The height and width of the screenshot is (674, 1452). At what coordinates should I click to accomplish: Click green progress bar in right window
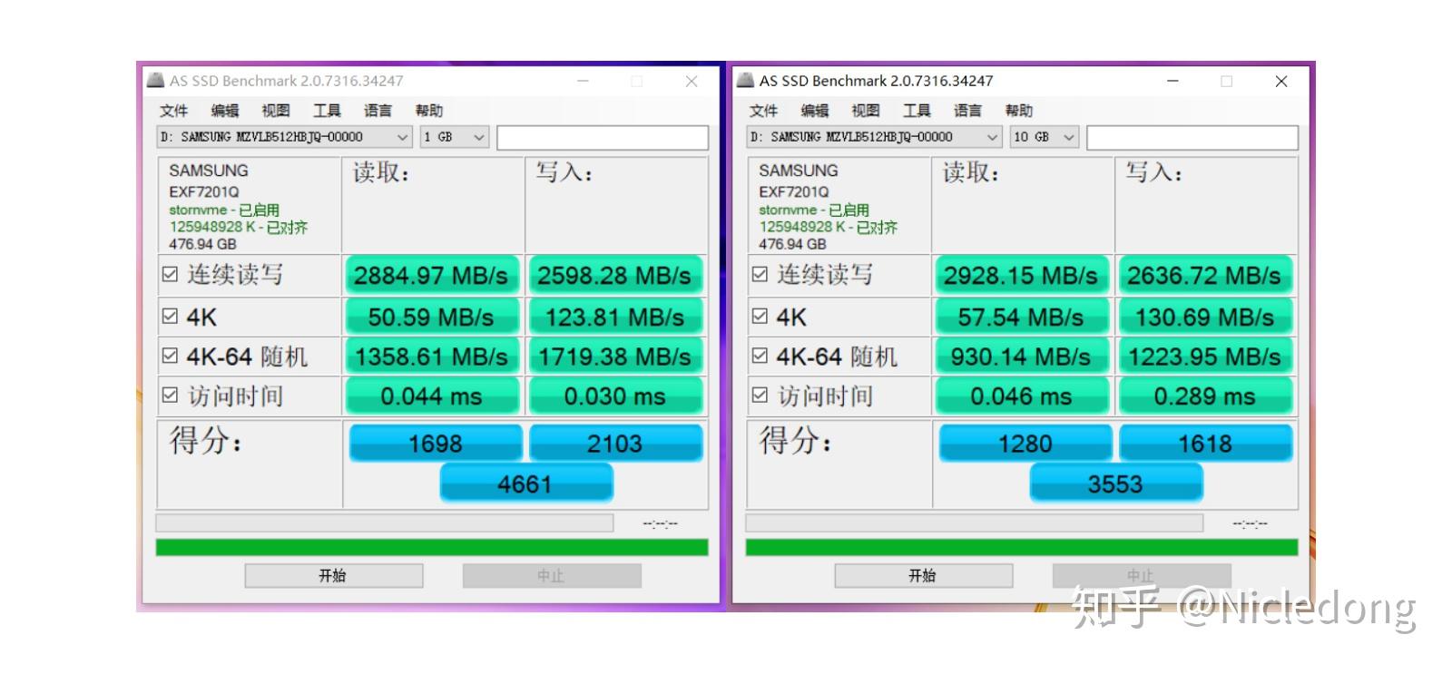click(x=1022, y=547)
